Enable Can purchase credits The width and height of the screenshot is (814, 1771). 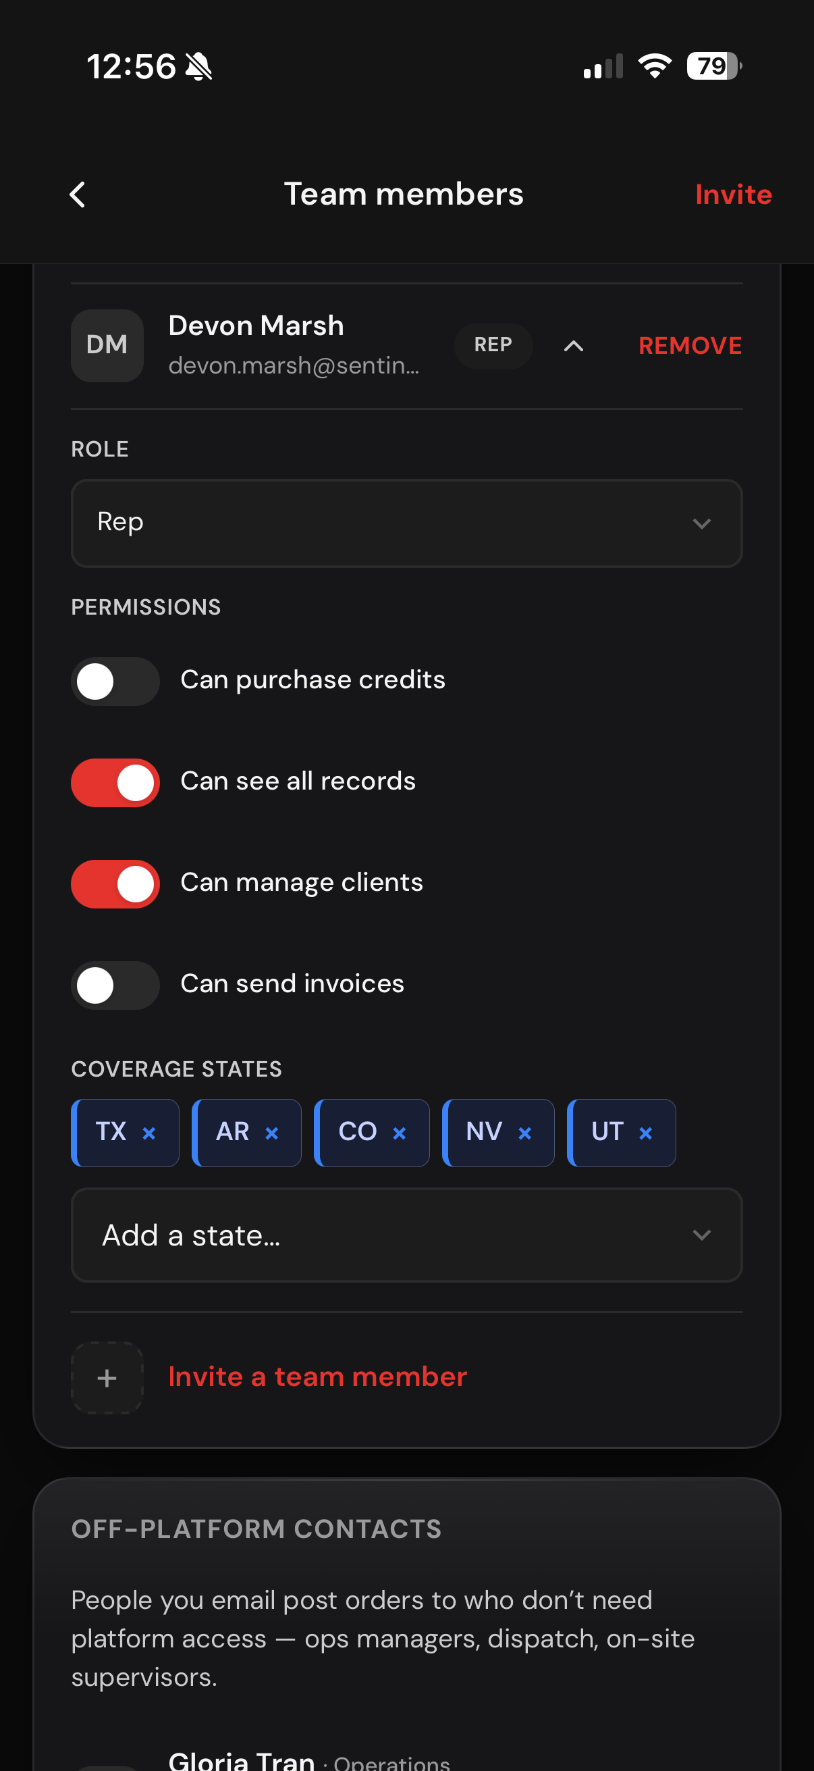(x=115, y=682)
